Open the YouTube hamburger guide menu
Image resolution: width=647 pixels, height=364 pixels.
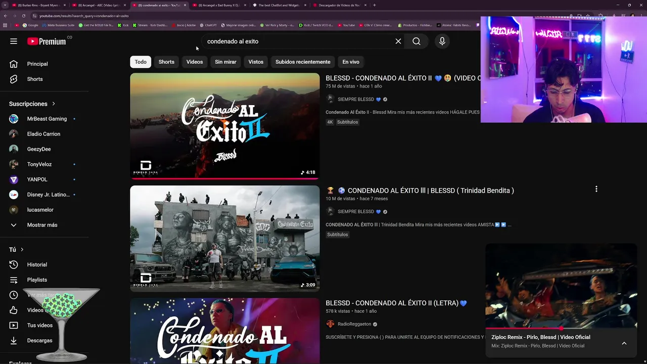pos(14,41)
